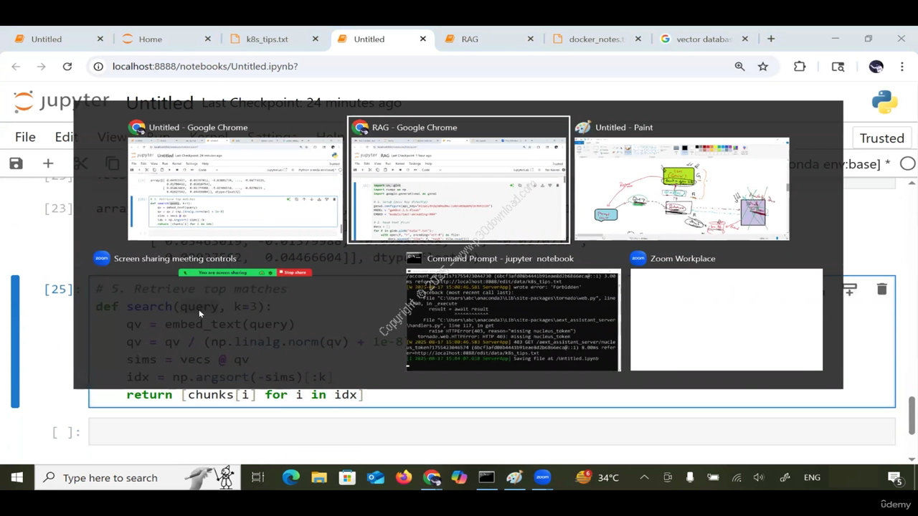Insert a cell with the plus icon
918x516 pixels.
[x=48, y=164]
